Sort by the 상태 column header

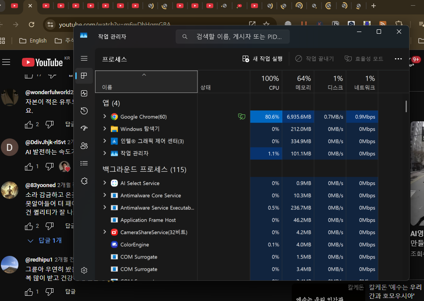coord(224,81)
